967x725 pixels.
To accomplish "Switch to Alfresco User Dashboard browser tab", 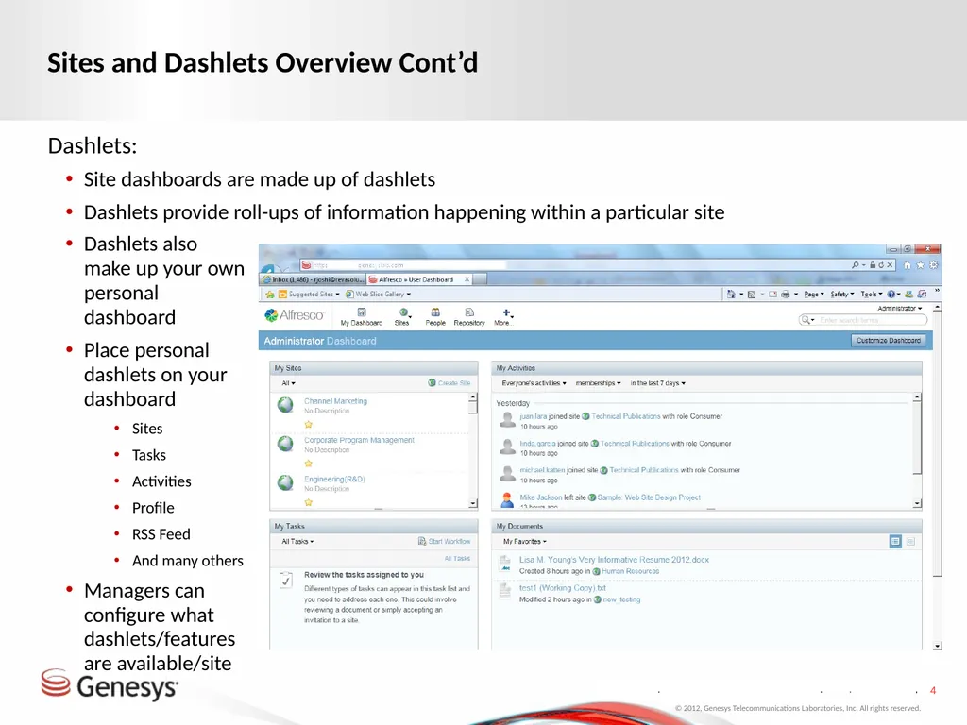I will coord(420,279).
